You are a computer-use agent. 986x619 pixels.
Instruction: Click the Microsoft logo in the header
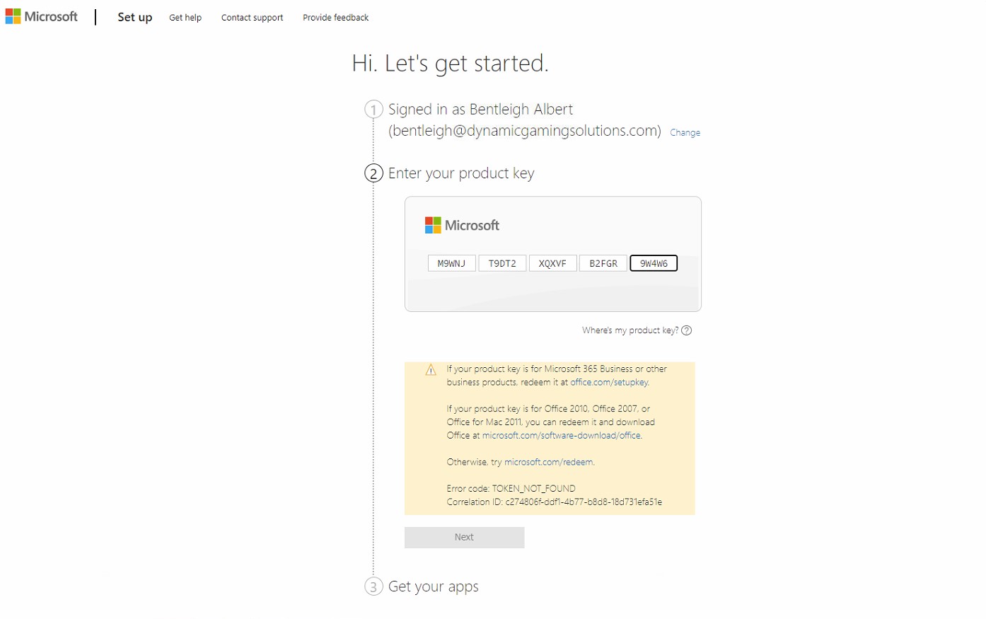click(x=42, y=16)
